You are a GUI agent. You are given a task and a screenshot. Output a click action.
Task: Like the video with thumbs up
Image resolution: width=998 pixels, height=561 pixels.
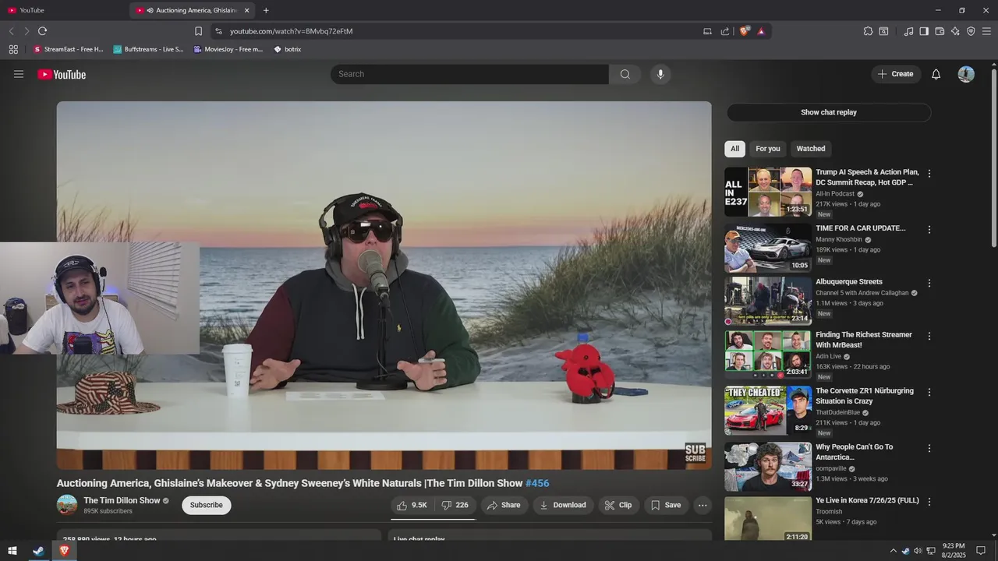[x=412, y=505]
